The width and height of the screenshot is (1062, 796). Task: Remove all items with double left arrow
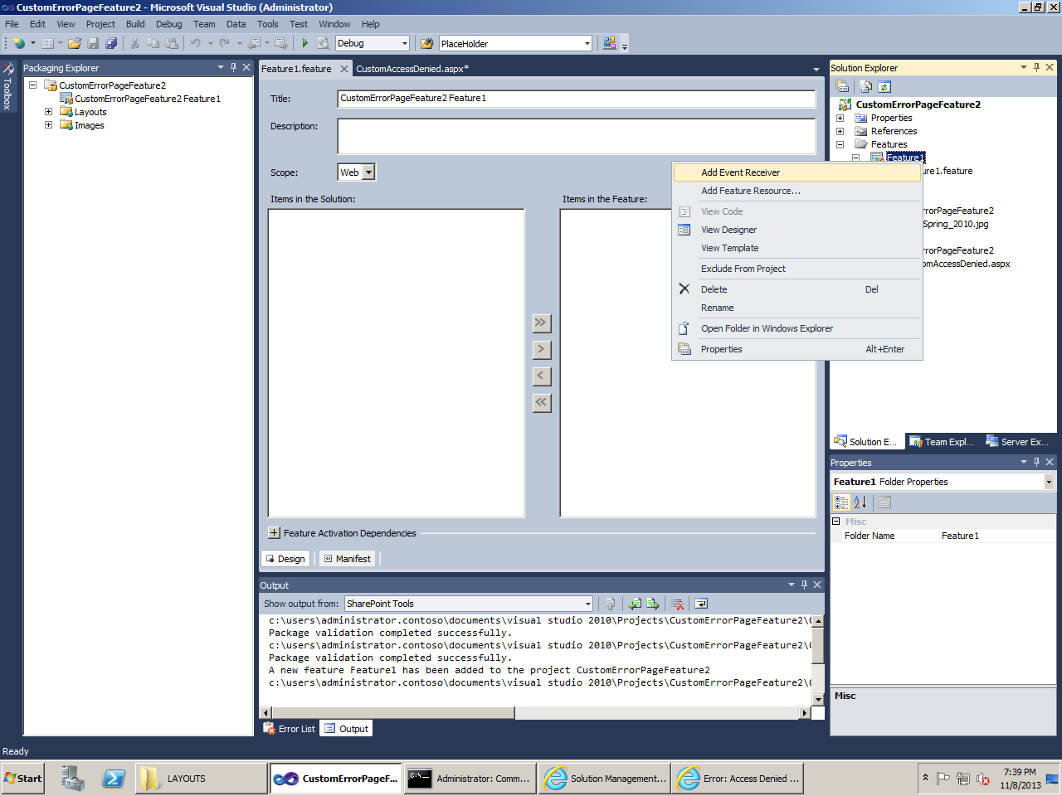541,402
